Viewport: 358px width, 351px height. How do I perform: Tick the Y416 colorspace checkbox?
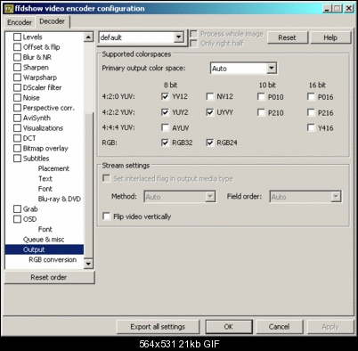(x=311, y=128)
